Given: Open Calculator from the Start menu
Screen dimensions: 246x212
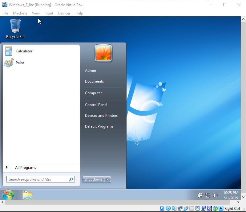Looking at the screenshot, I should [24, 51].
